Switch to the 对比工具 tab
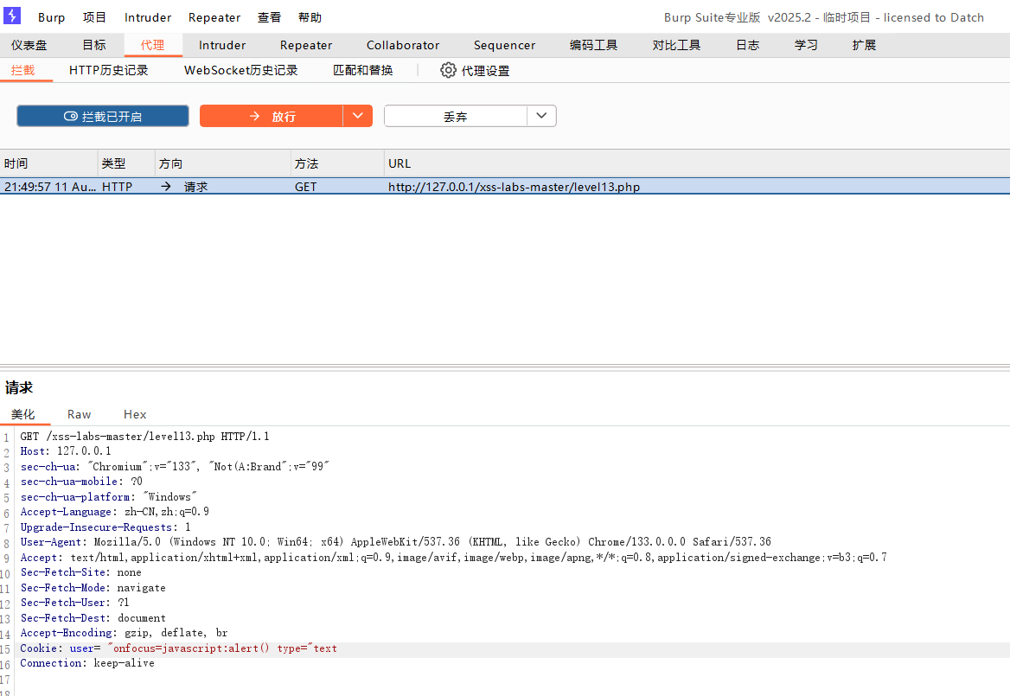Screen dimensions: 1010x696 676,45
